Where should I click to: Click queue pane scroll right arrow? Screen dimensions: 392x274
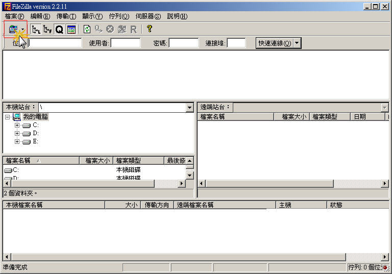click(x=385, y=257)
